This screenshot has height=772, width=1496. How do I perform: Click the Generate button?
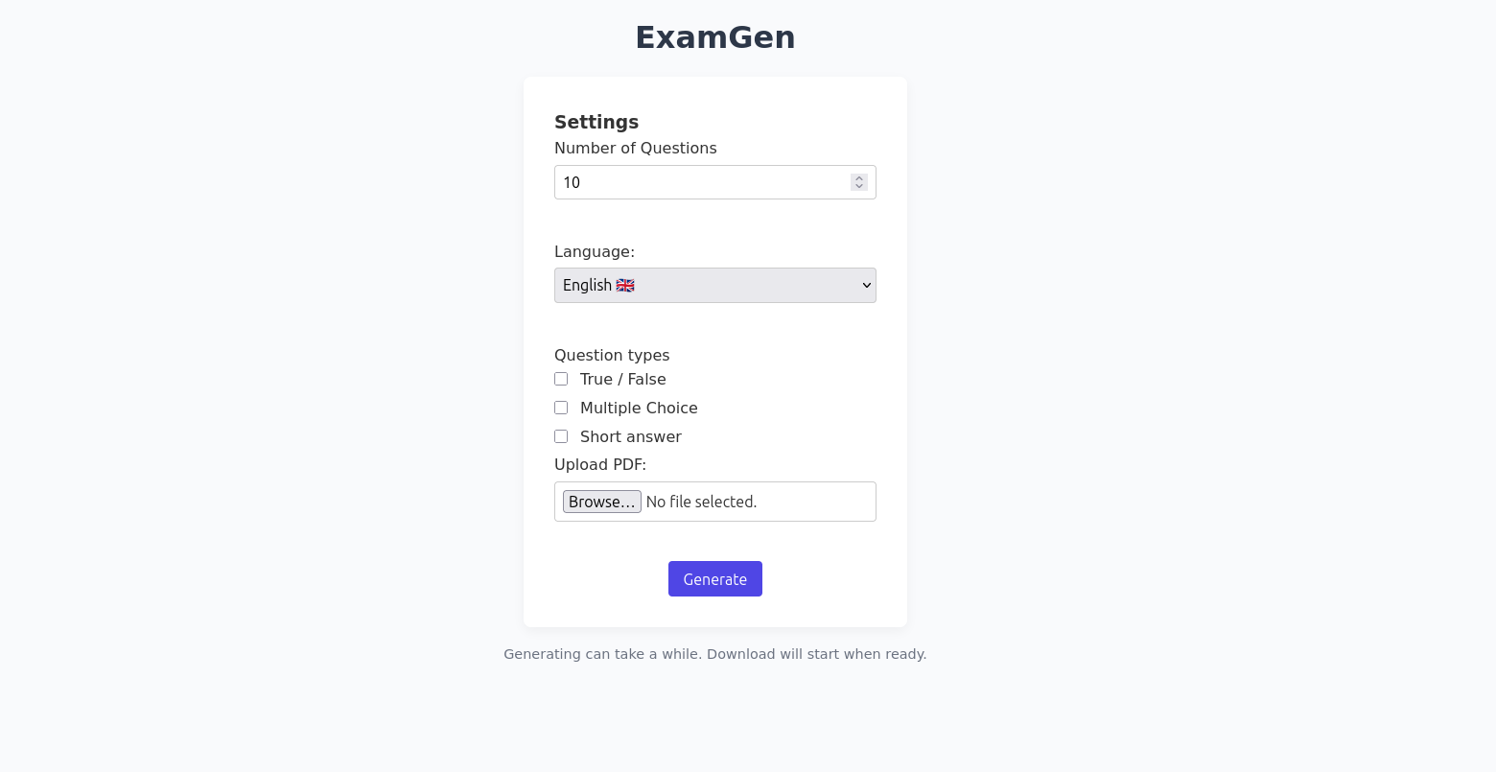(x=714, y=578)
